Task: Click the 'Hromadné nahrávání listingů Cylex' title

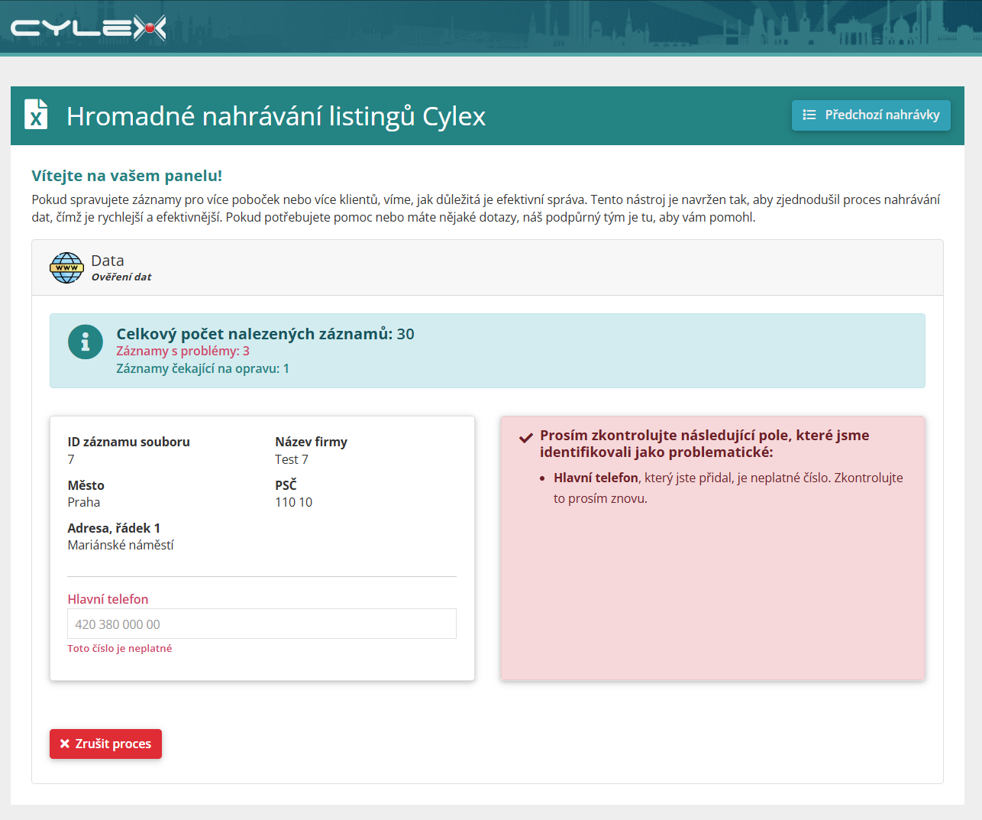Action: 276,116
